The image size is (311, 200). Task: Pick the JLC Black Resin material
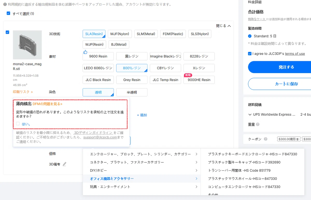pyautogui.click(x=98, y=80)
